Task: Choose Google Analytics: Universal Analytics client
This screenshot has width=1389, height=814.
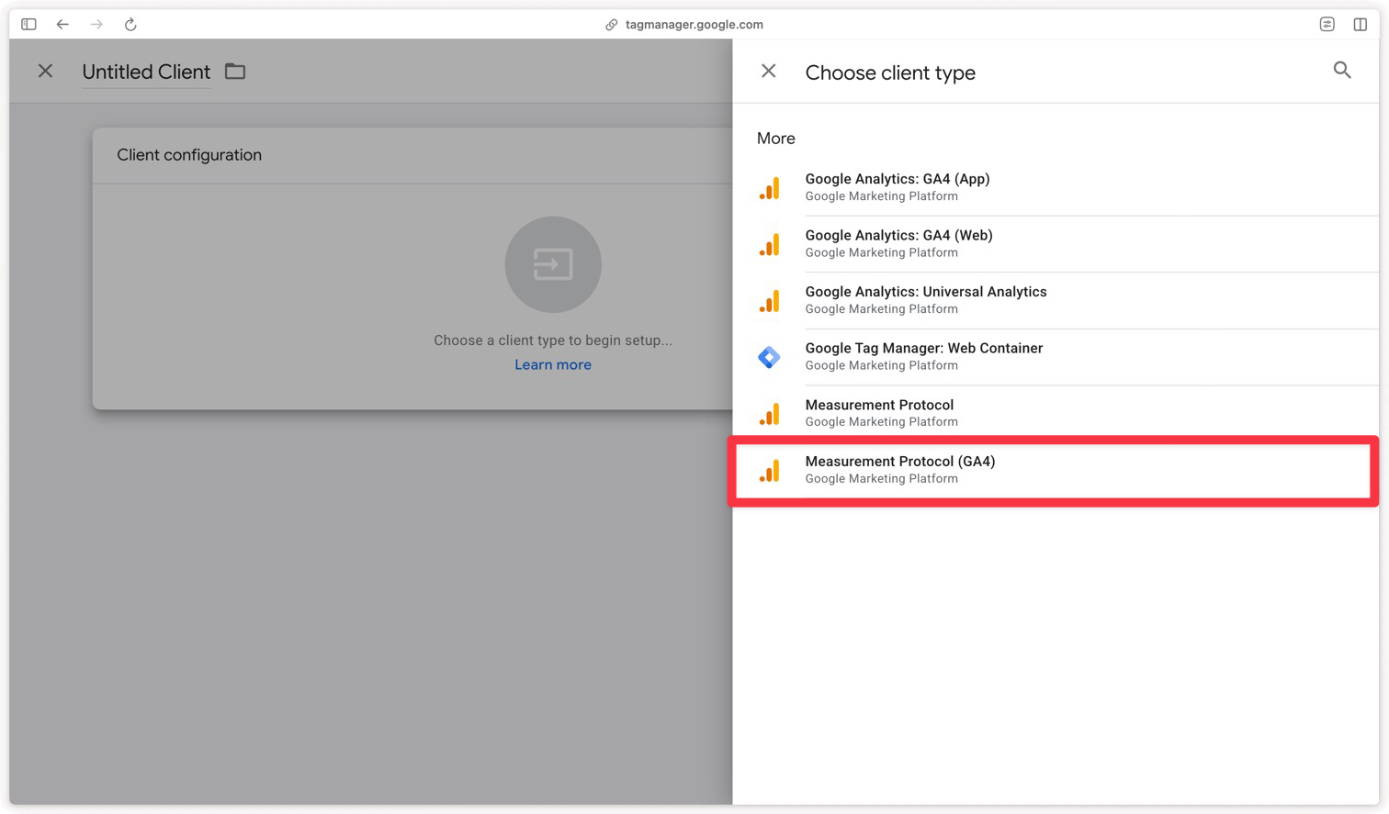Action: (1056, 300)
